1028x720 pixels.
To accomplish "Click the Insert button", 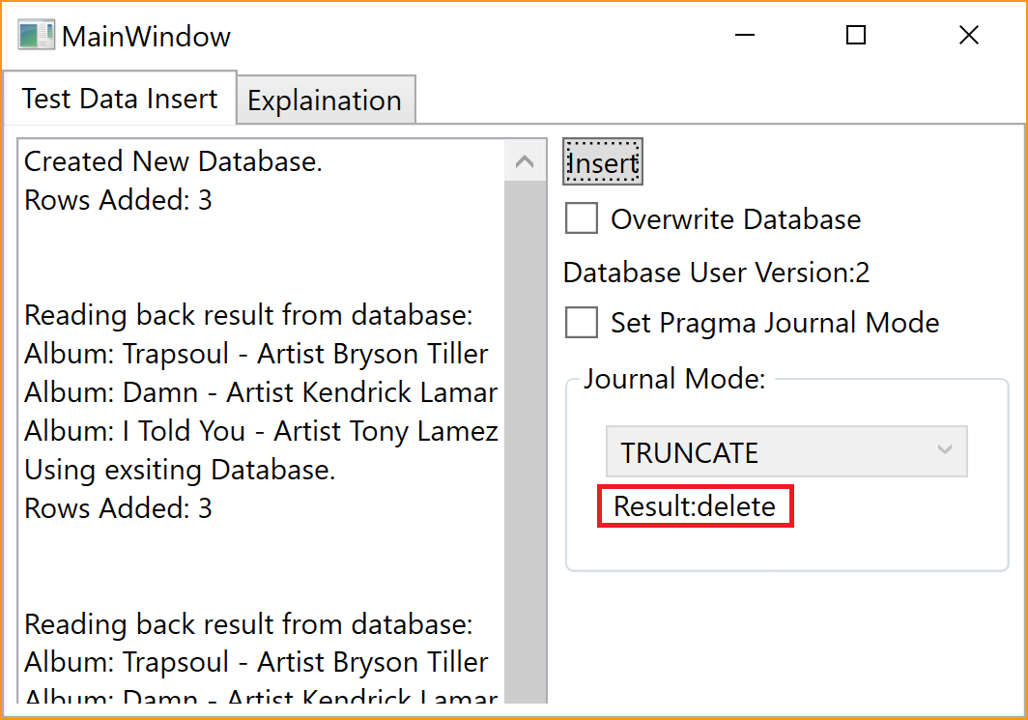I will pos(603,162).
